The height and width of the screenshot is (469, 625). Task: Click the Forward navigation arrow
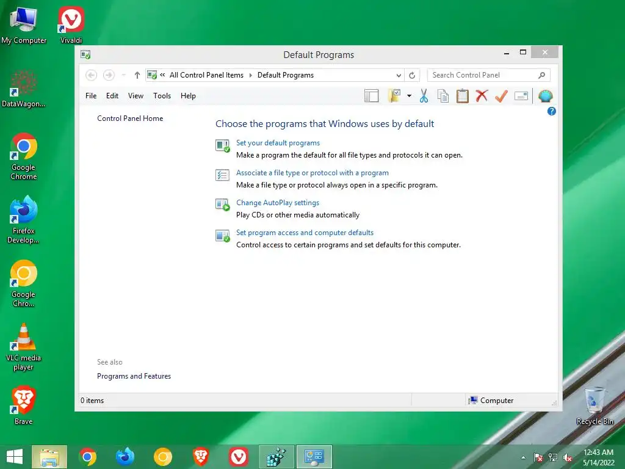click(x=109, y=75)
